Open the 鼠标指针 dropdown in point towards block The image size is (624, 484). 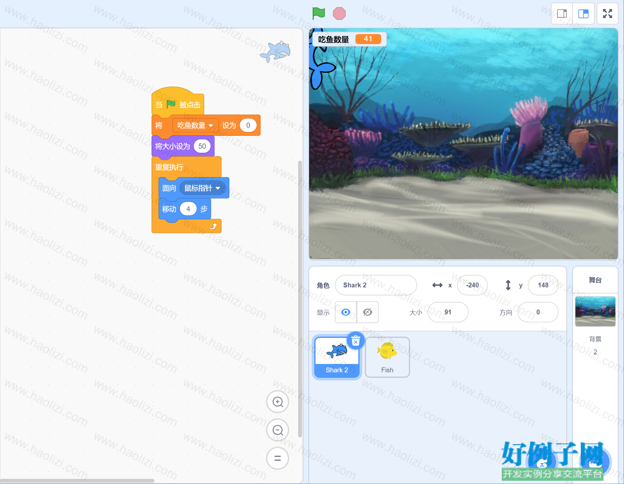[202, 188]
